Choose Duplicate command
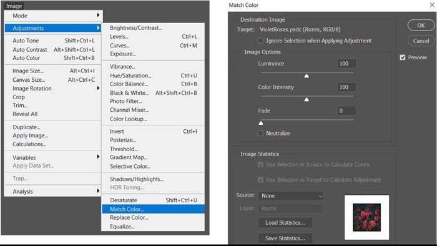The width and height of the screenshot is (437, 246). point(53,127)
